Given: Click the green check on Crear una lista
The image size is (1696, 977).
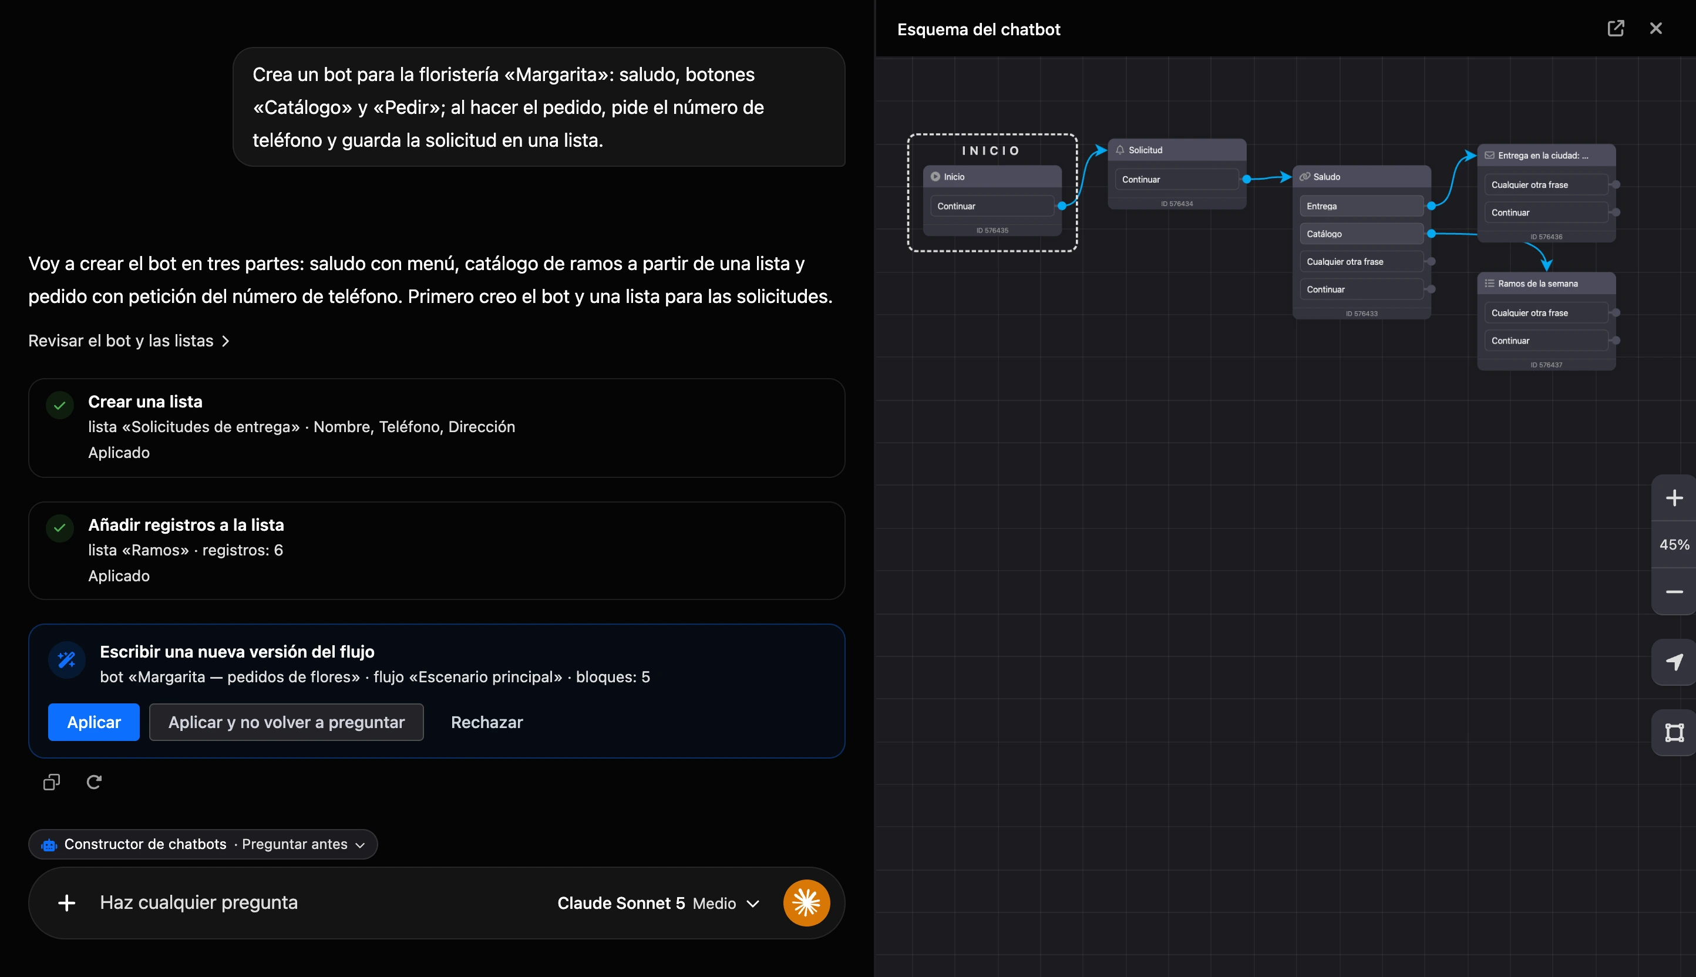Looking at the screenshot, I should tap(60, 405).
